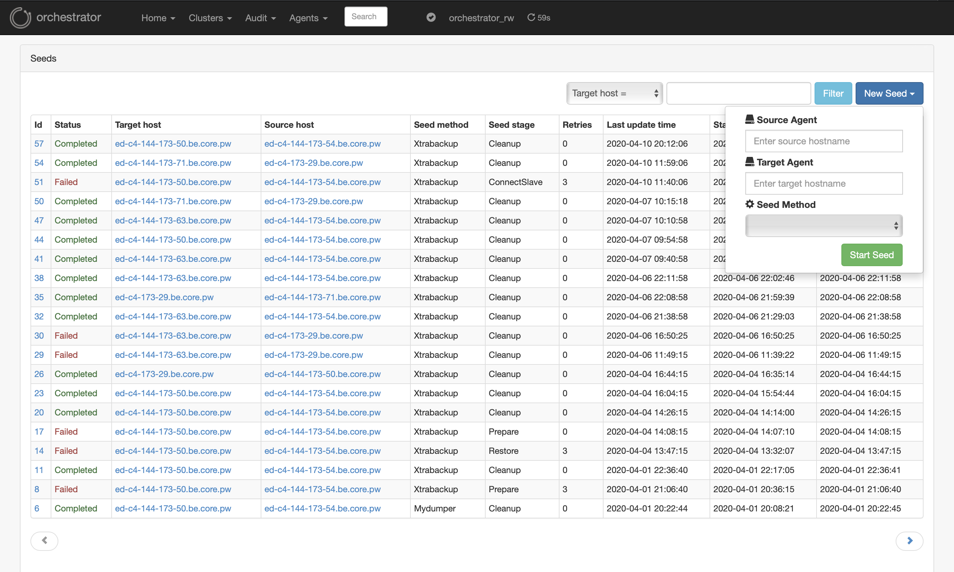The image size is (954, 572).
Task: Click the Target Agent drive icon
Action: [749, 162]
